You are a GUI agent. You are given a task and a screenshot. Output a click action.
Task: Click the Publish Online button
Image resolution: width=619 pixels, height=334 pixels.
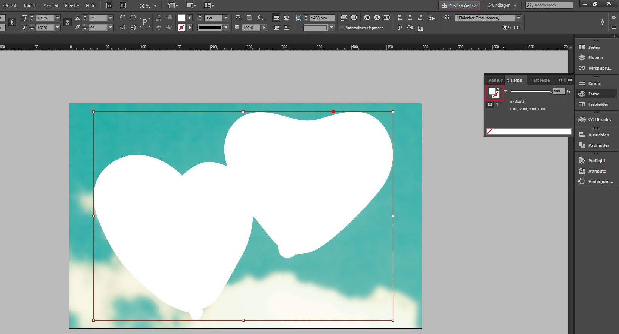tap(459, 6)
